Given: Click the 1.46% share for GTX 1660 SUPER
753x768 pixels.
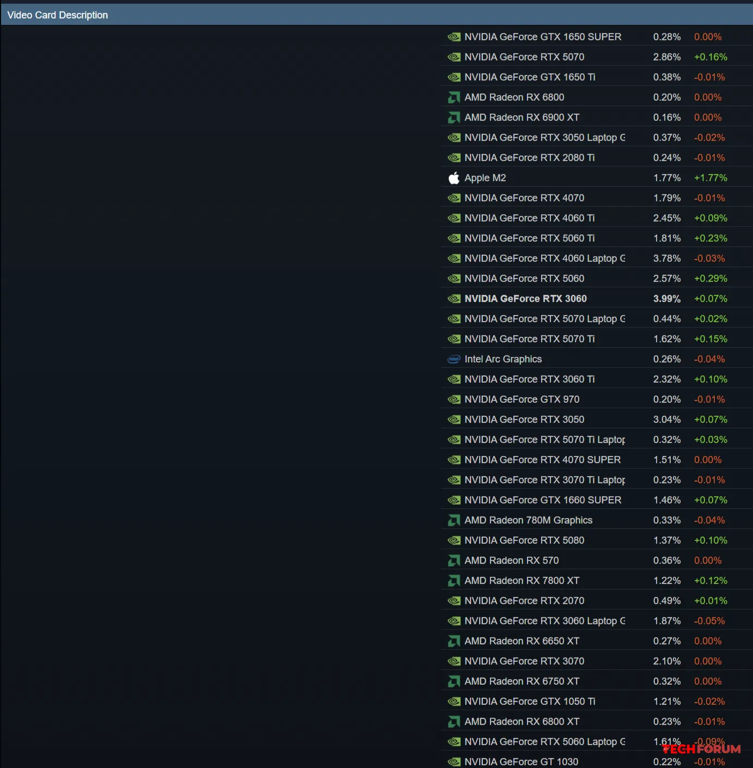Looking at the screenshot, I should click(x=667, y=500).
